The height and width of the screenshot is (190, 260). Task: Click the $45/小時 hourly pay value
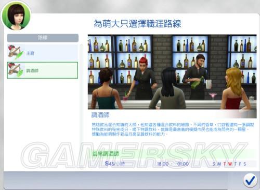pyautogui.click(x=115, y=164)
